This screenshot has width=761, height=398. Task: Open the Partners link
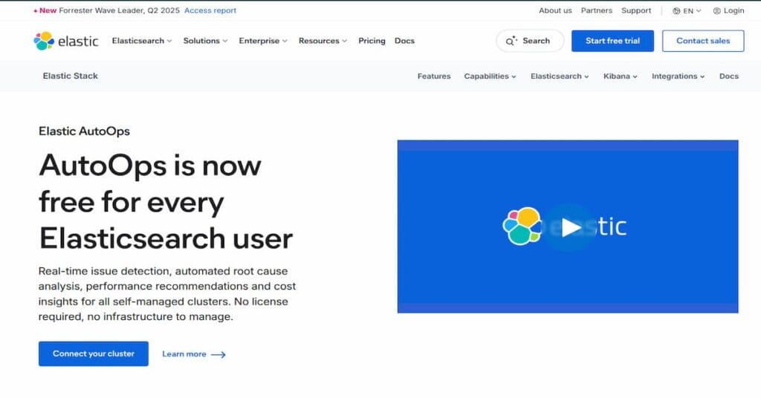597,10
